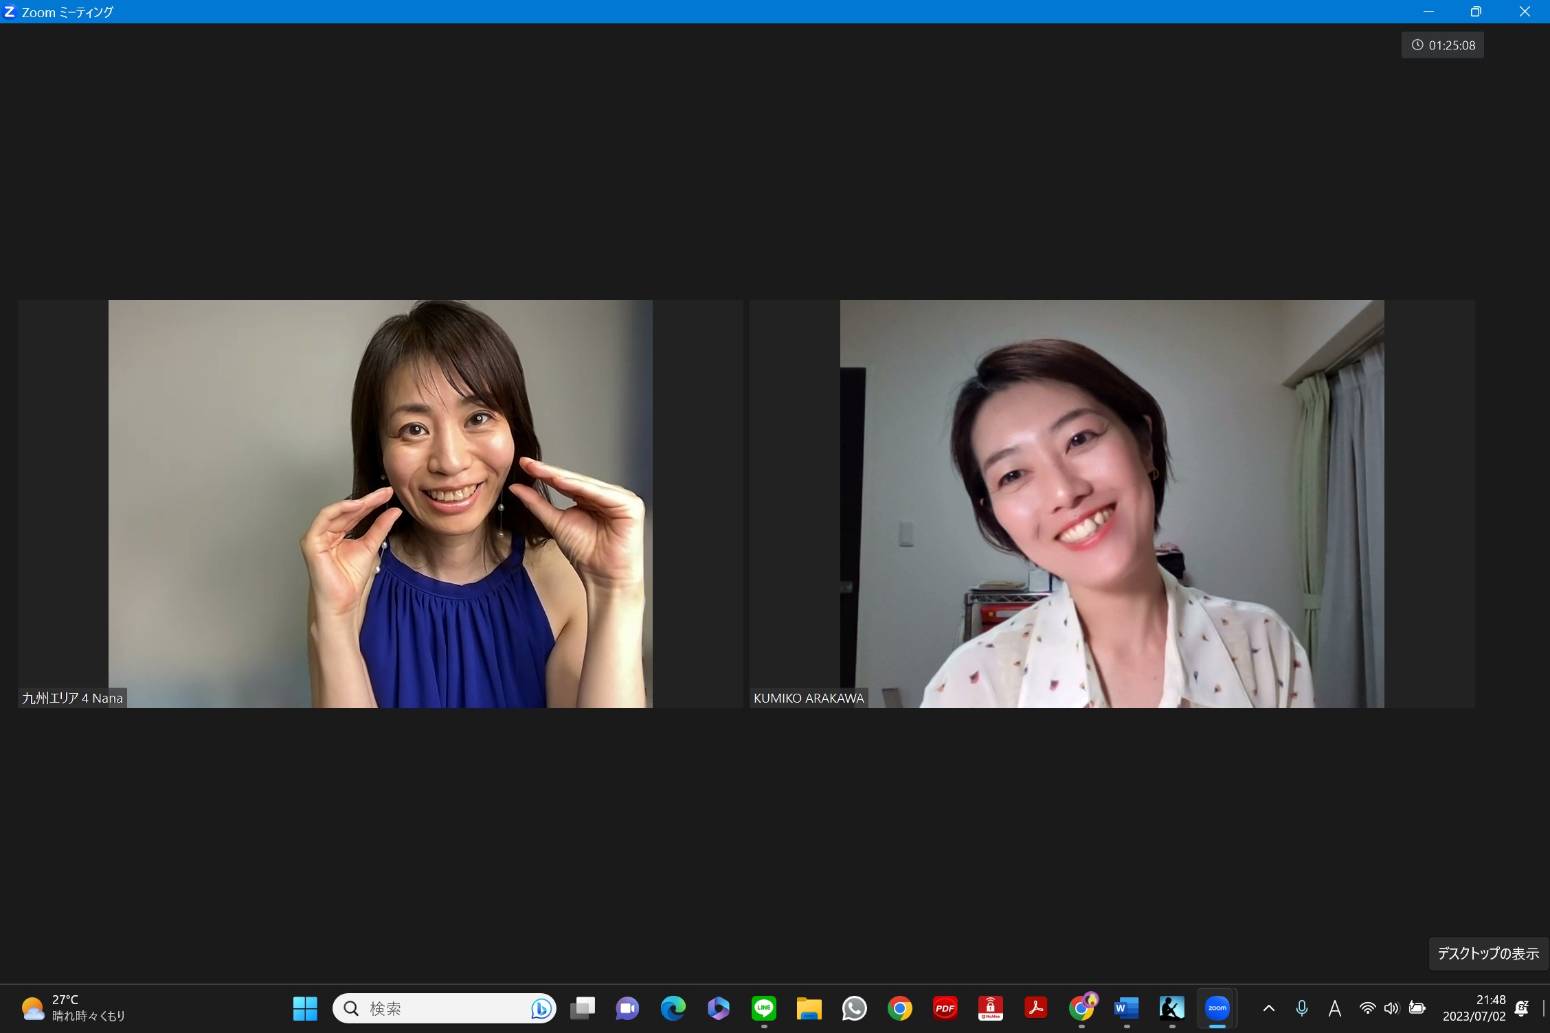The image size is (1550, 1033).
Task: Close the Zoom meeting window
Action: click(x=1525, y=12)
